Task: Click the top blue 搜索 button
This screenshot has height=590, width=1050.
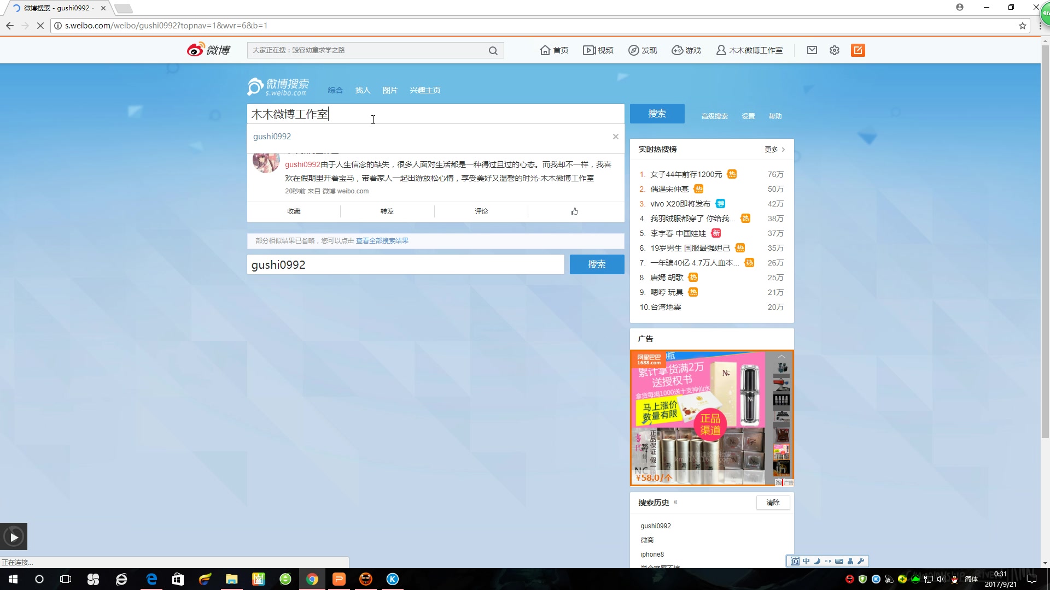Action: [657, 114]
